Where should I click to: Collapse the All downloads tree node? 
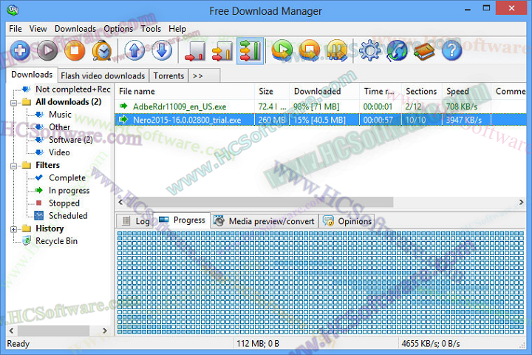pyautogui.click(x=13, y=103)
